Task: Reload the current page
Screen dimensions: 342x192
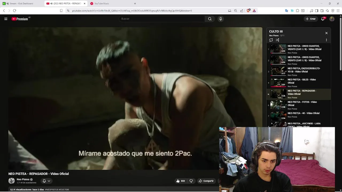Action: point(14,11)
